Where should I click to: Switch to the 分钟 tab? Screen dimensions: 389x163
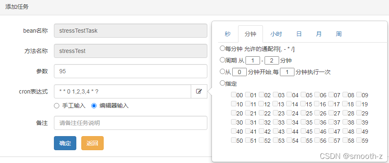(250, 34)
